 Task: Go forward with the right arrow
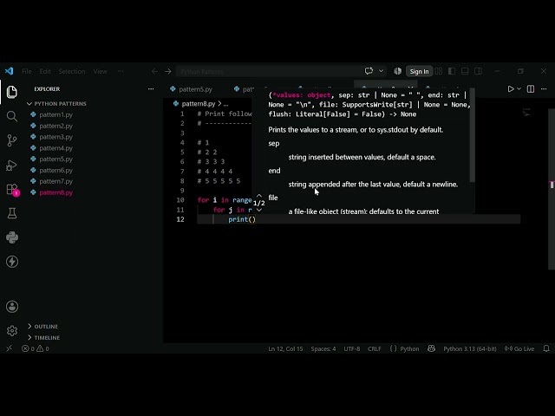168,71
